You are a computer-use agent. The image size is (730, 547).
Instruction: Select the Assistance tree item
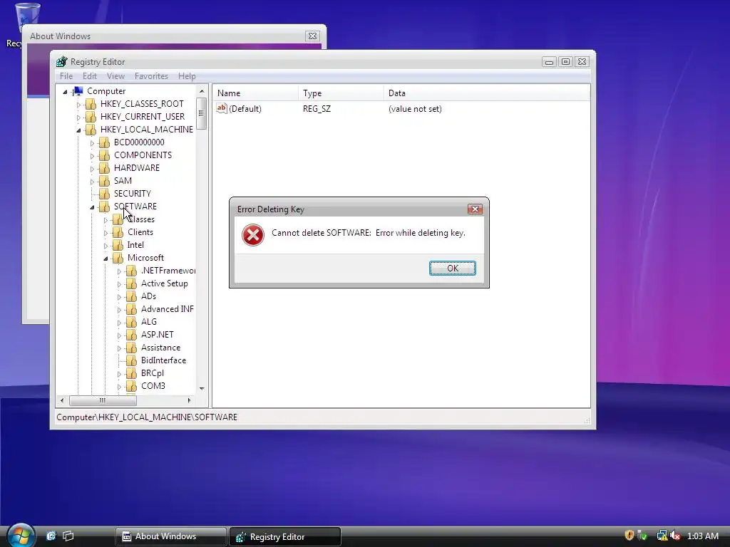coord(160,348)
